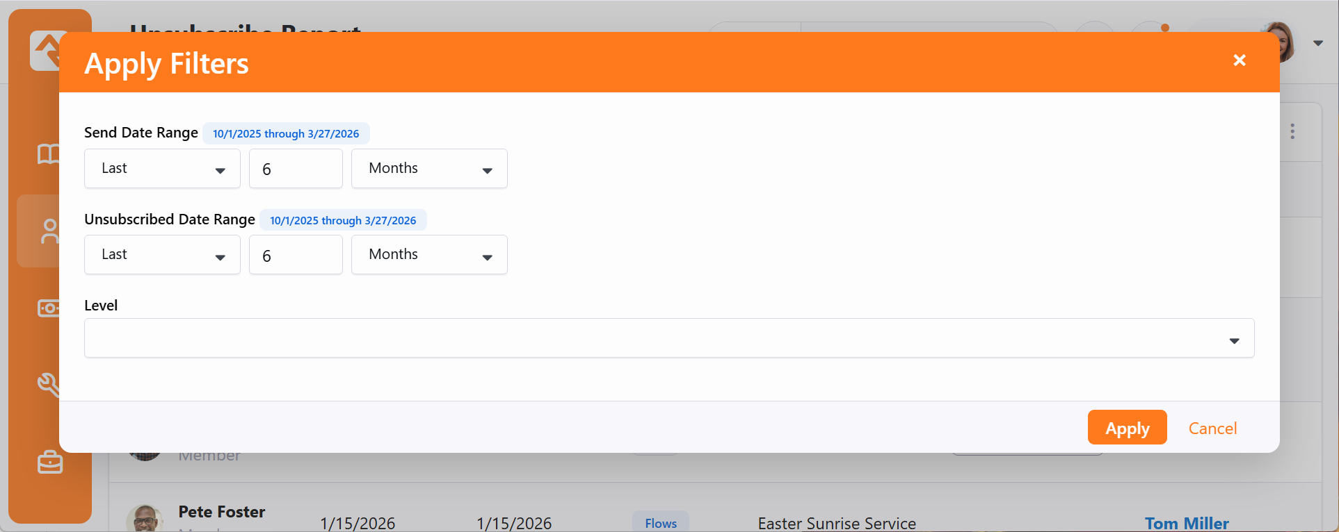The height and width of the screenshot is (532, 1339).
Task: Expand the Level dropdown
Action: [x=668, y=338]
